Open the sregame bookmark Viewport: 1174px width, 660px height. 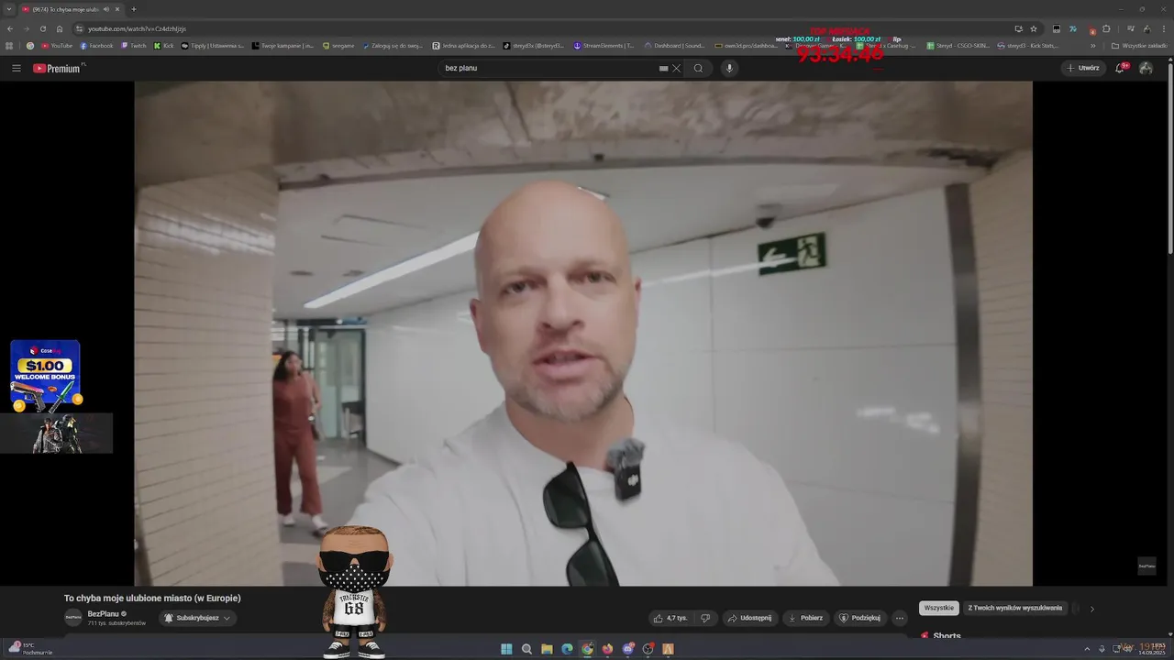(338, 46)
